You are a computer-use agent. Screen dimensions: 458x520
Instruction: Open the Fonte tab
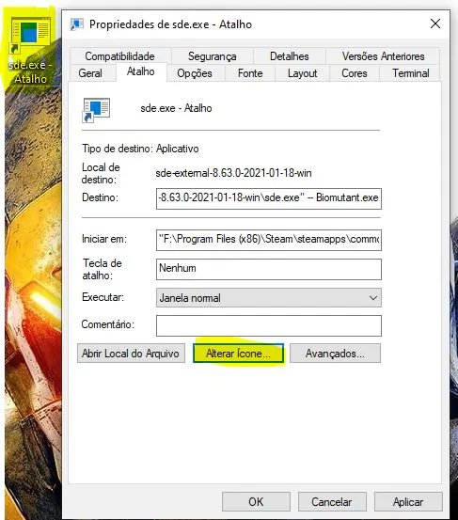tap(250, 73)
